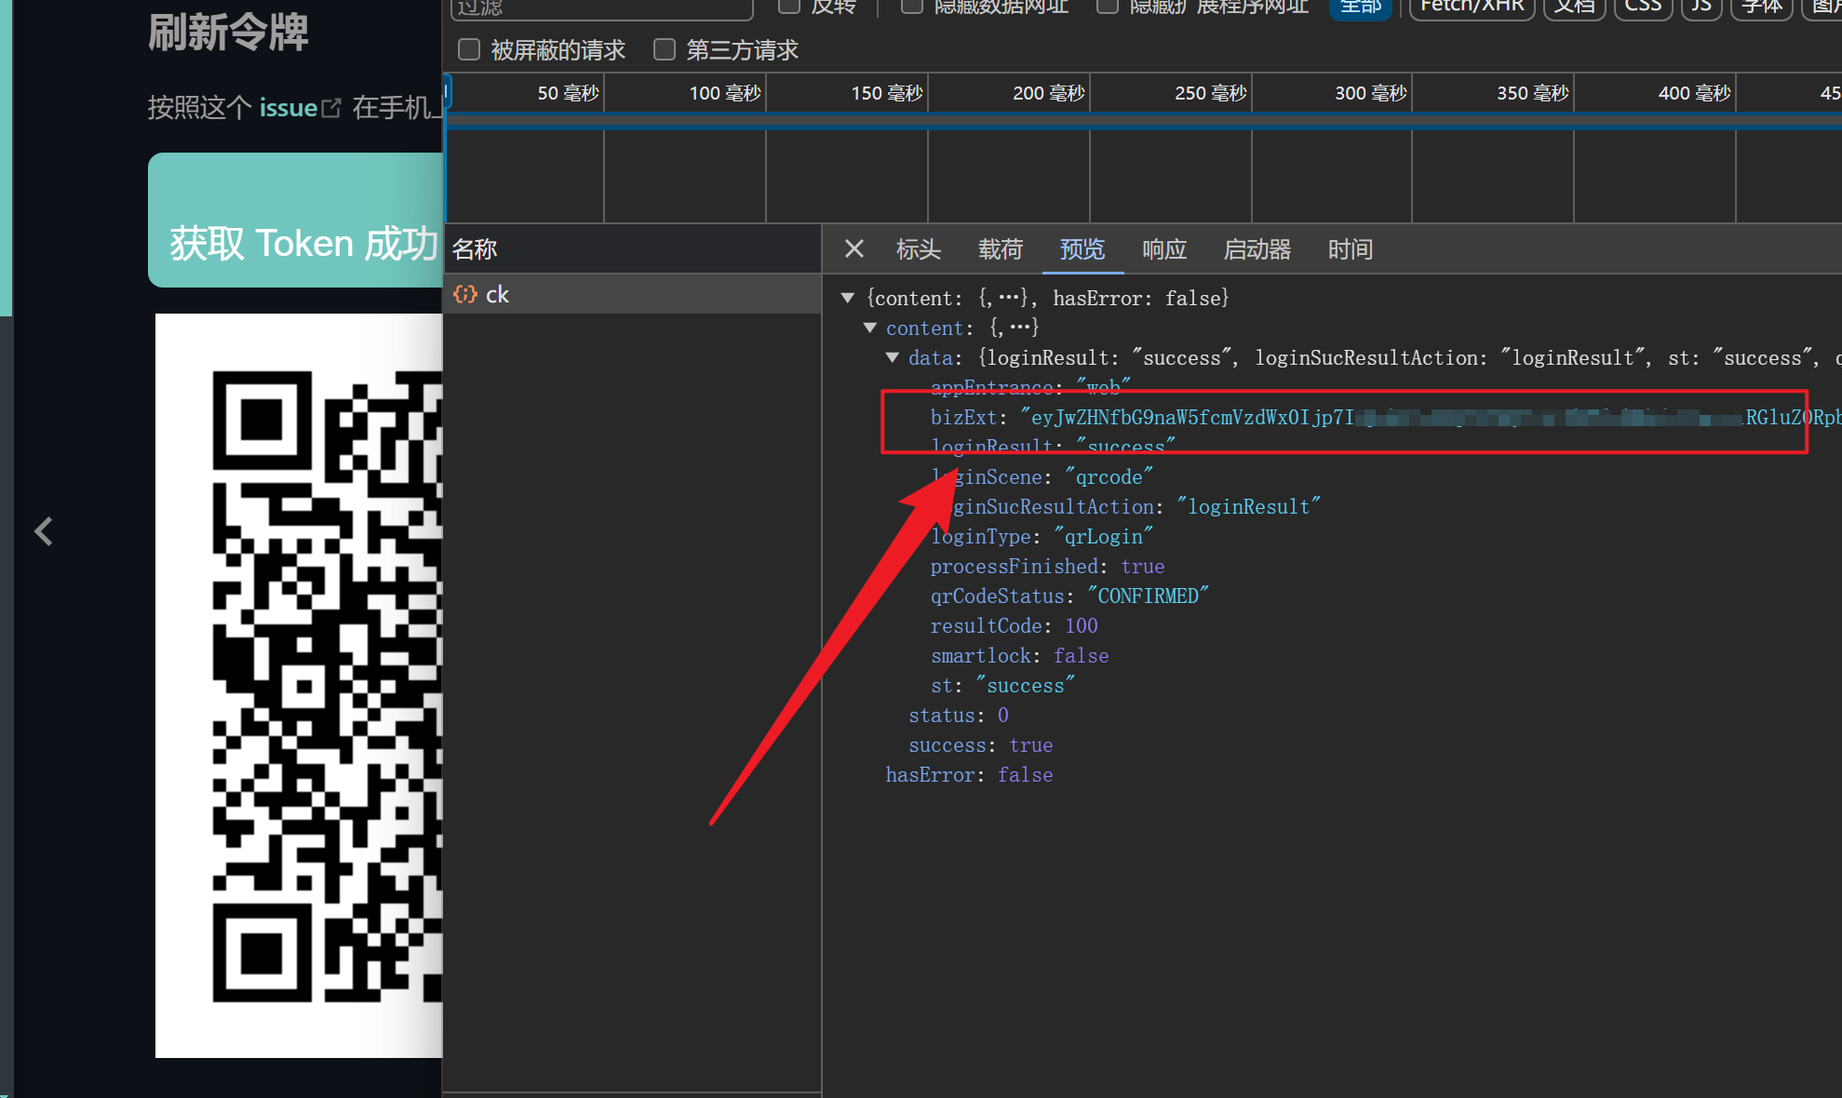Click the previous page chevron arrow
1842x1098 pixels.
tap(43, 531)
